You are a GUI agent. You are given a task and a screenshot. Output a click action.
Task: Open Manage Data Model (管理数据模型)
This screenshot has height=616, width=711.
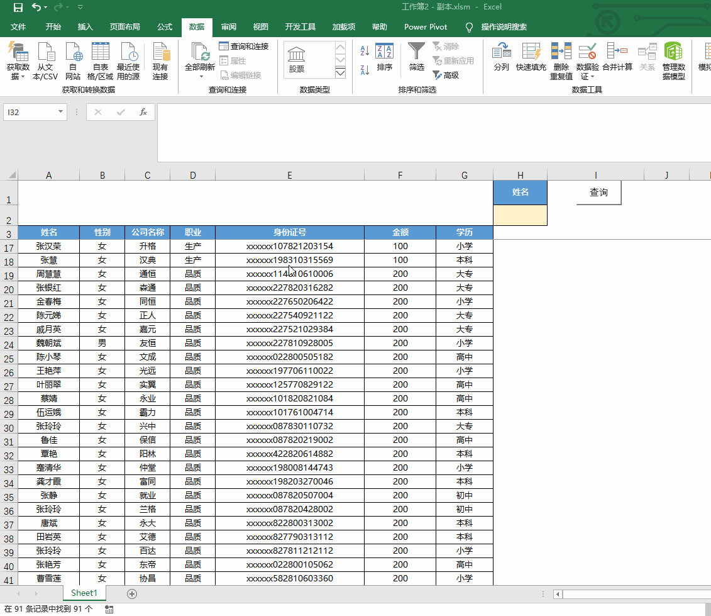(674, 61)
